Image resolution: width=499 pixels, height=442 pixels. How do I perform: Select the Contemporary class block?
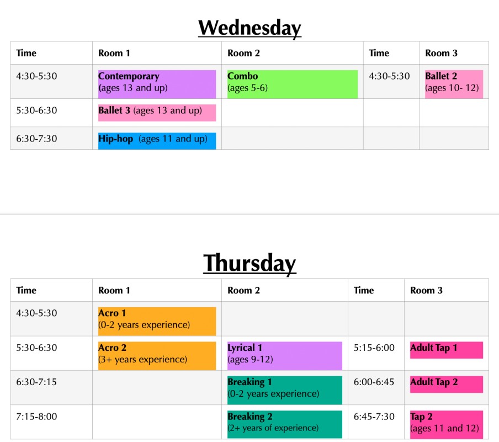(157, 84)
